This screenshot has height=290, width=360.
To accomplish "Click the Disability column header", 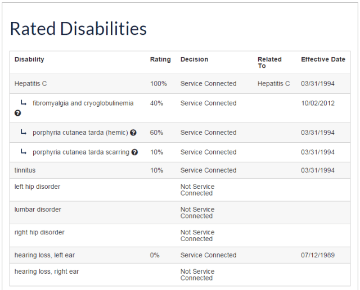I will pos(29,60).
